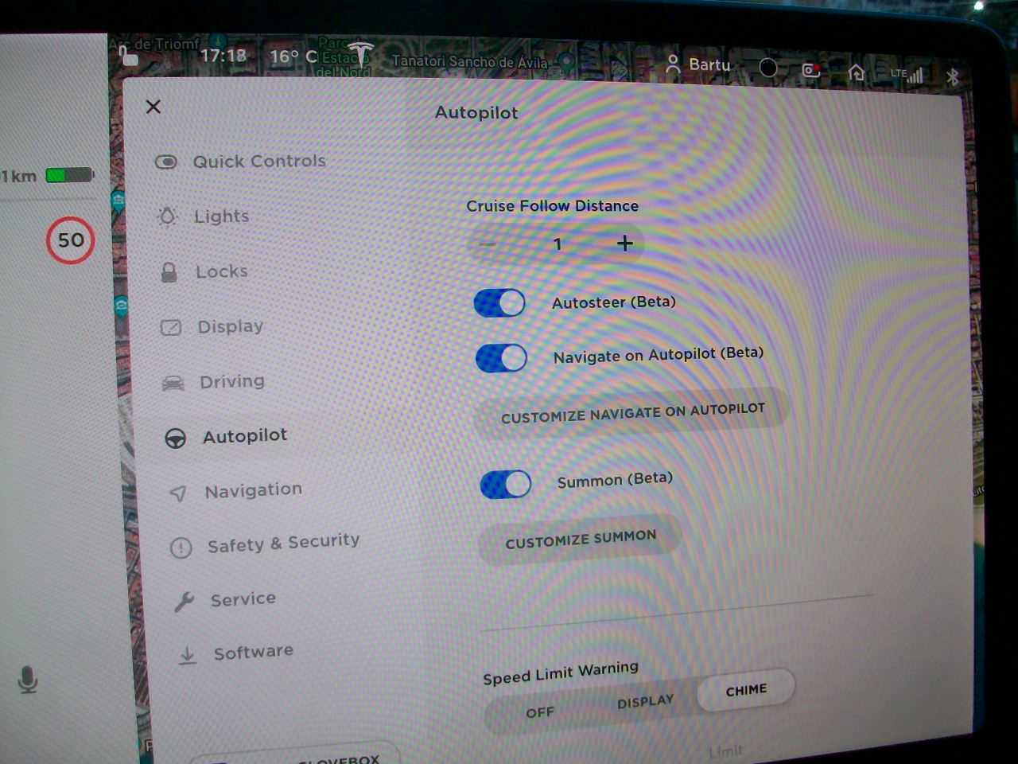1018x764 pixels.
Task: Tap the 17:18 clock in status bar
Action: coord(223,55)
